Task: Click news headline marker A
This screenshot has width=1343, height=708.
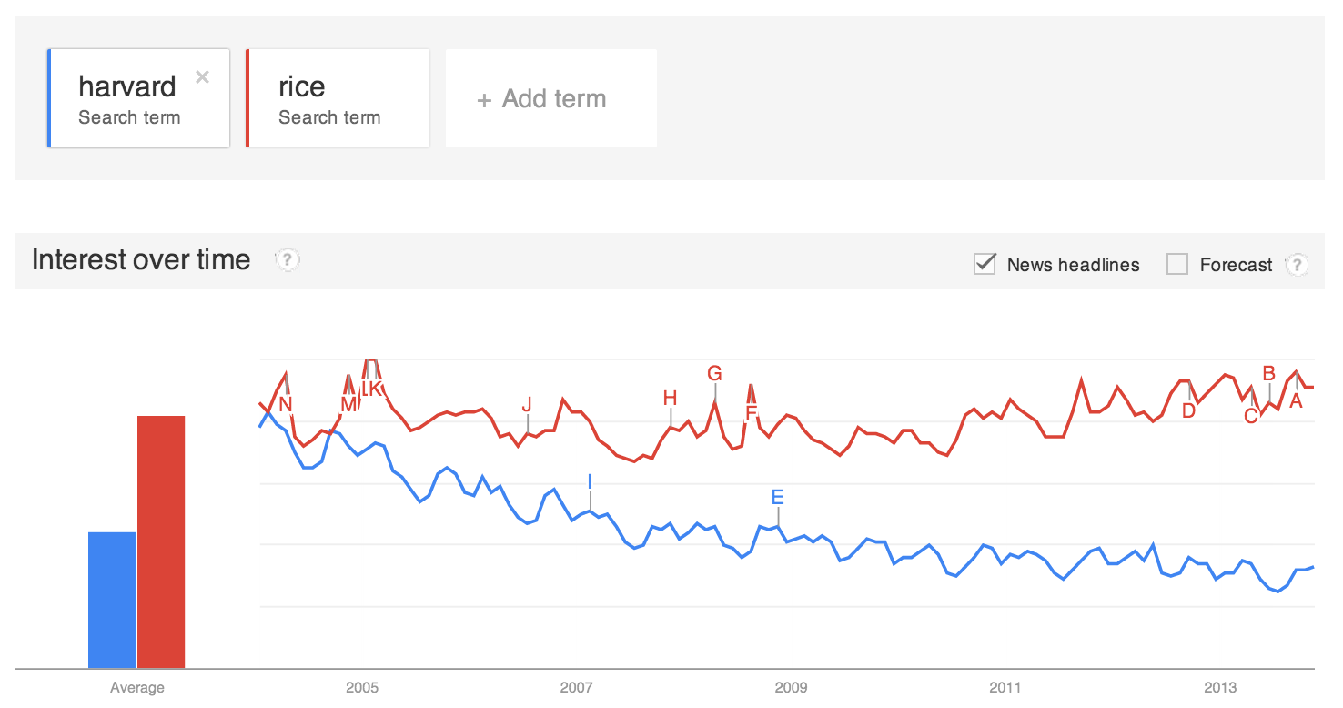Action: (x=1297, y=400)
